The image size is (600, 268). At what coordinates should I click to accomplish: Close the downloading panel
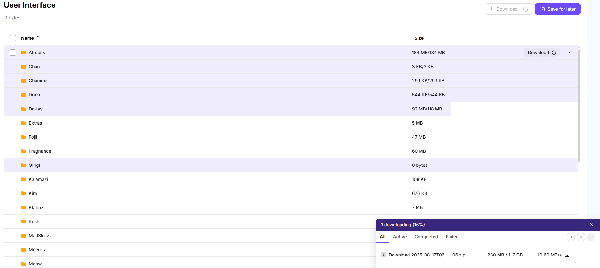click(x=592, y=225)
